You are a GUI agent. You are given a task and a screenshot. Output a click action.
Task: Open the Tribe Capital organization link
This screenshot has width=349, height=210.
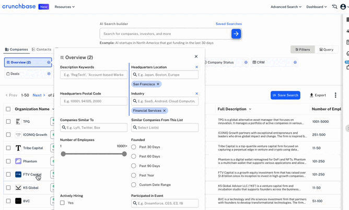tap(33, 148)
